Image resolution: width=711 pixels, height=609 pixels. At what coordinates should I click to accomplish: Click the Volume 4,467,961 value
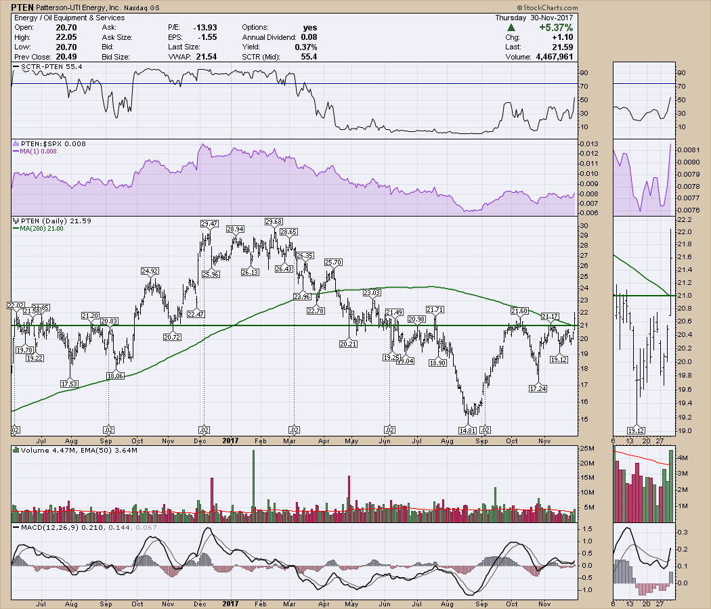[554, 57]
